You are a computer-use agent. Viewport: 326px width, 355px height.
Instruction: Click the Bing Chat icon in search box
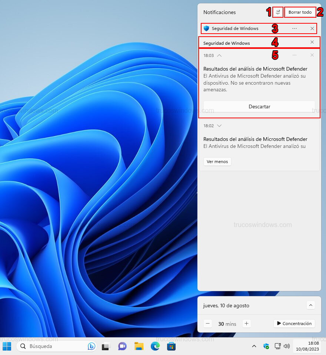[x=91, y=346]
